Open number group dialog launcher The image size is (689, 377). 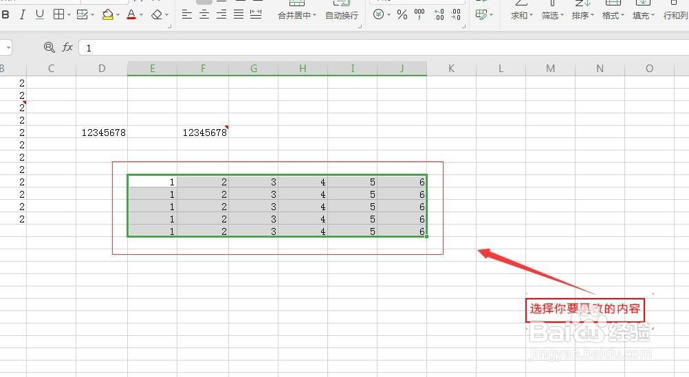coord(463,27)
